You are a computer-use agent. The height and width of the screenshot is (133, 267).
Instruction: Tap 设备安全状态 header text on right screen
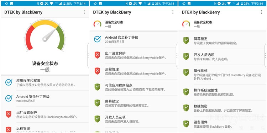203,22
